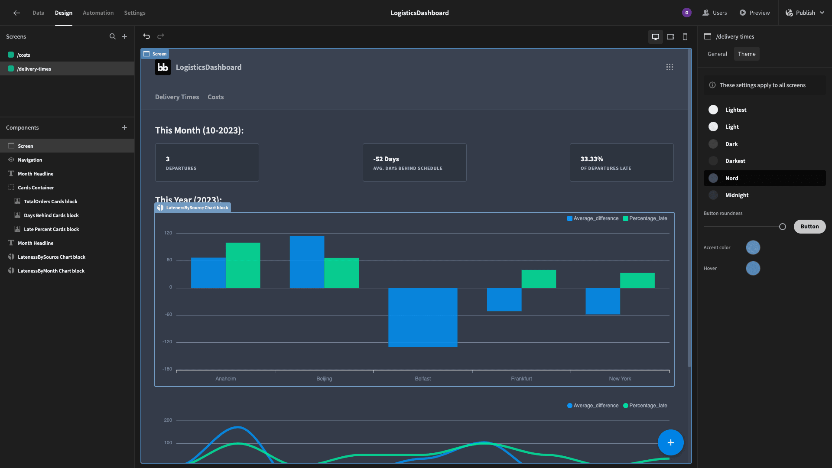The height and width of the screenshot is (468, 832).
Task: Click the back arrow icon
Action: (x=16, y=13)
